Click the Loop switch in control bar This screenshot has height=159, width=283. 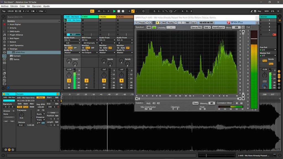point(171,11)
